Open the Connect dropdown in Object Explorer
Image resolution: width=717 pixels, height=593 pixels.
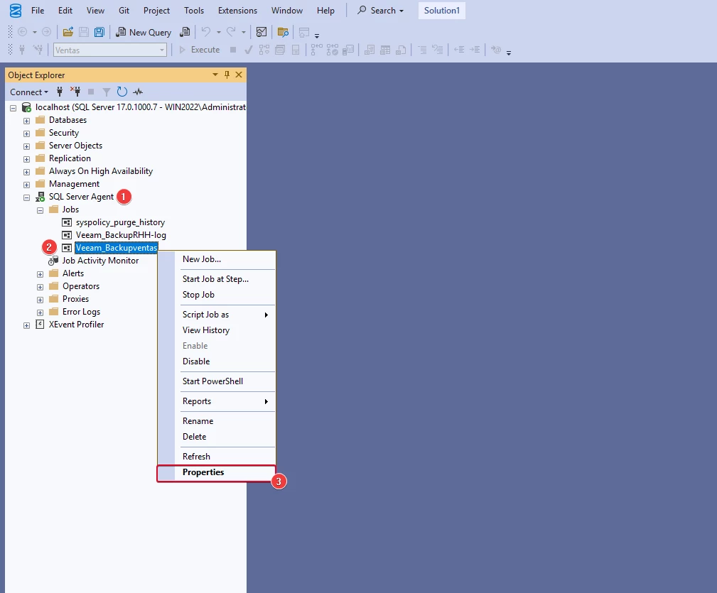[29, 92]
